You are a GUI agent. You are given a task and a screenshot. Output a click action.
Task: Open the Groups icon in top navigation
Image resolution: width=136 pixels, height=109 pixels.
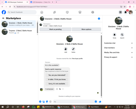pyautogui.click(x=93, y=12)
